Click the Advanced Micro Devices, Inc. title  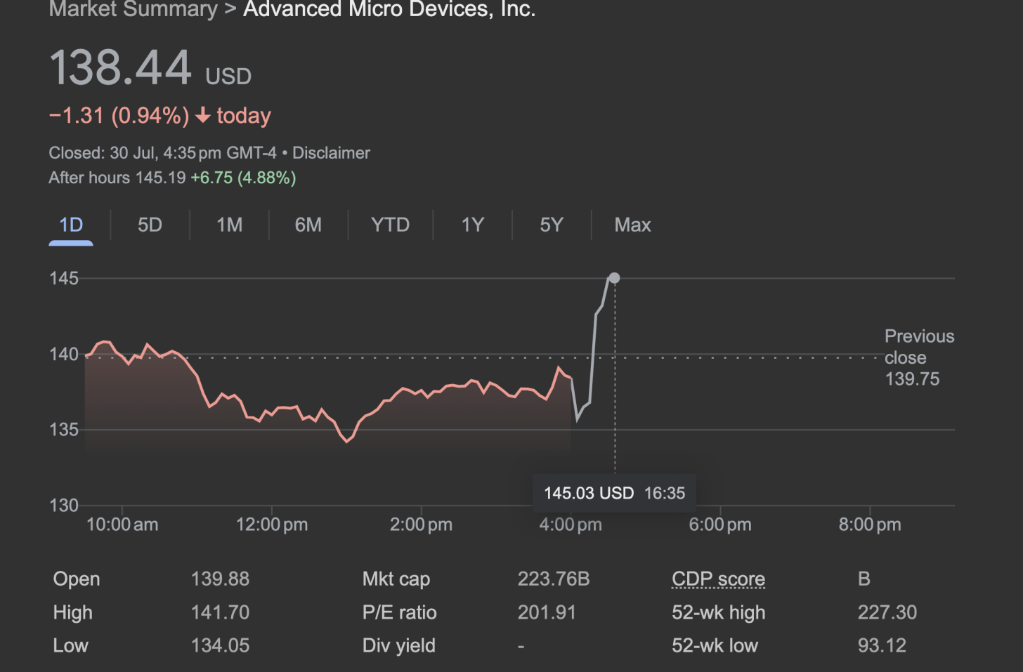tap(389, 9)
